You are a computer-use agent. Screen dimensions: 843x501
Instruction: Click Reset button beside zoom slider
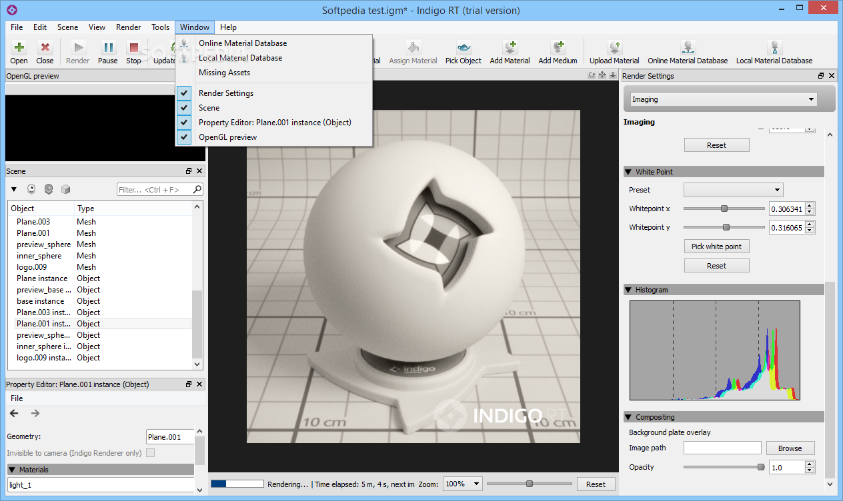596,484
